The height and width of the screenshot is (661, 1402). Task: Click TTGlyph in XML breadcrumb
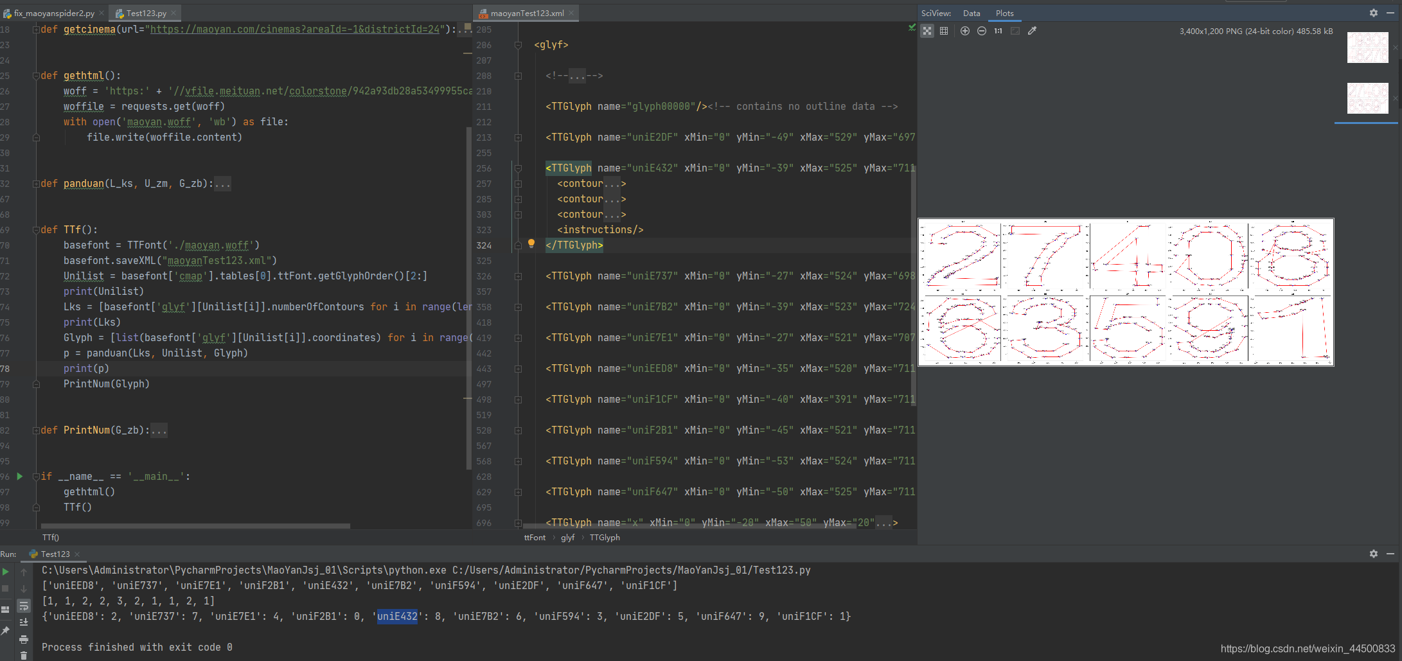click(605, 538)
